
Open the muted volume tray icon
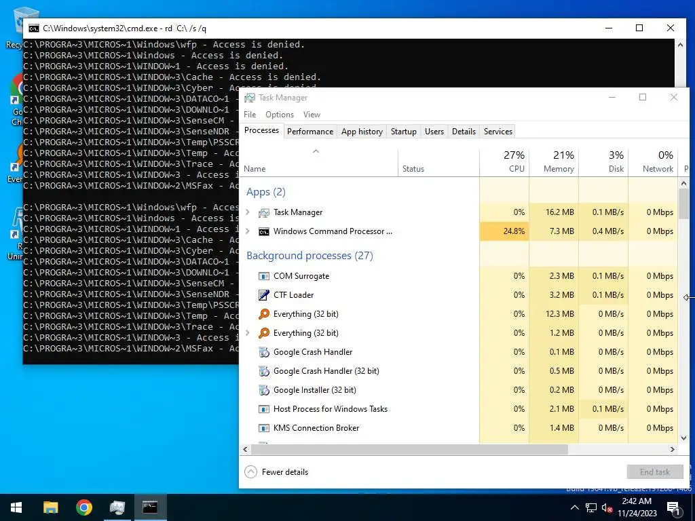607,507
